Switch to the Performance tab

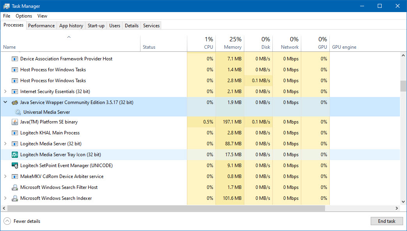click(x=41, y=26)
